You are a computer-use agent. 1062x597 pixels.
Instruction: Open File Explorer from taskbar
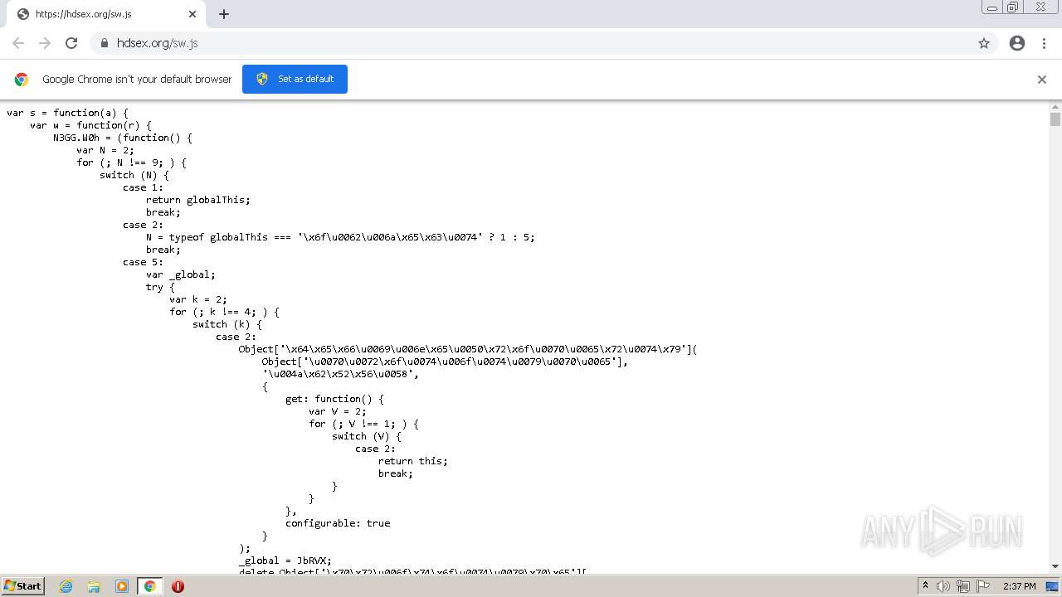[94, 586]
